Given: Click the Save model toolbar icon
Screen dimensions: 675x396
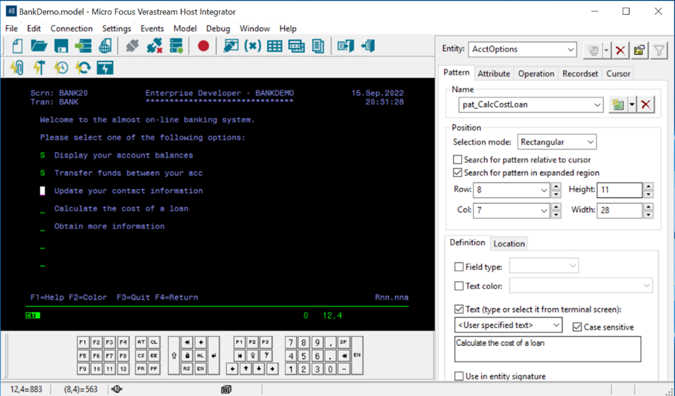Looking at the screenshot, I should click(x=61, y=46).
